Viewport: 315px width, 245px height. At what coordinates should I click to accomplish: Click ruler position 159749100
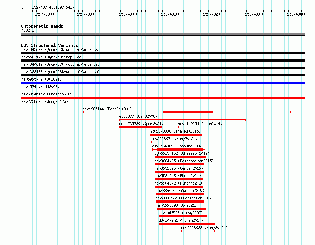coord(171,14)
